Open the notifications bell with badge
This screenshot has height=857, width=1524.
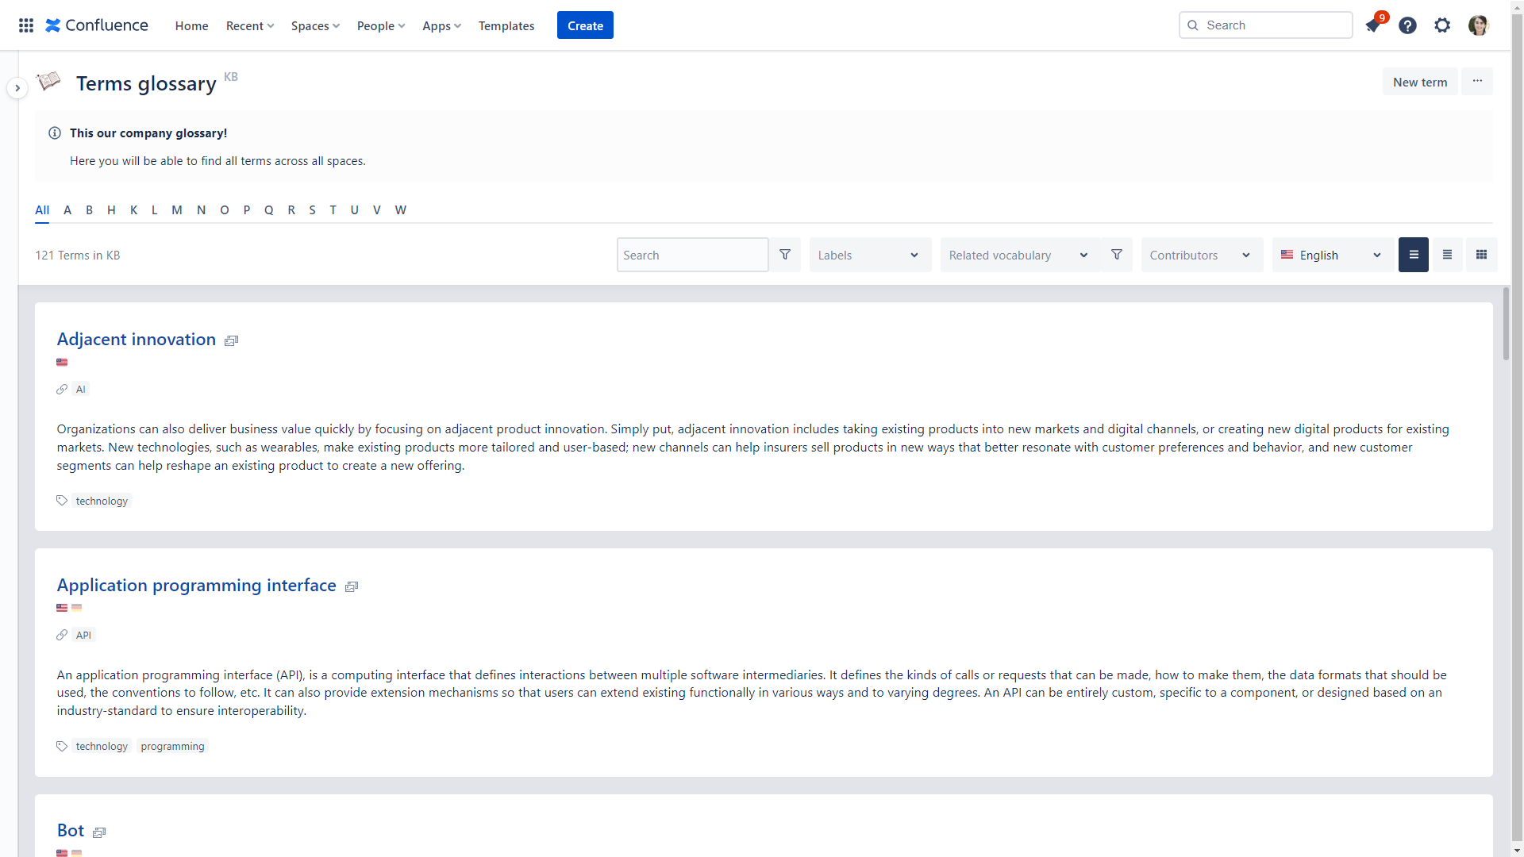pyautogui.click(x=1373, y=25)
